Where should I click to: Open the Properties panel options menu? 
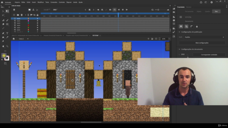tap(227, 7)
